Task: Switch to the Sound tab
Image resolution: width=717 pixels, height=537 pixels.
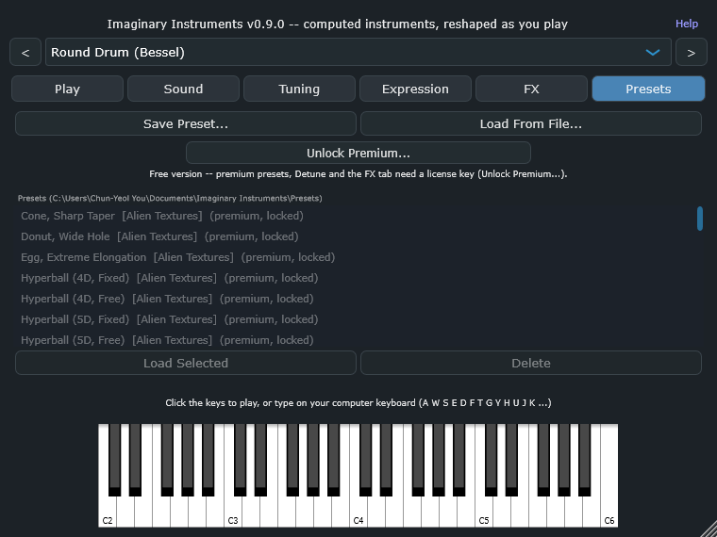Action: [x=183, y=89]
